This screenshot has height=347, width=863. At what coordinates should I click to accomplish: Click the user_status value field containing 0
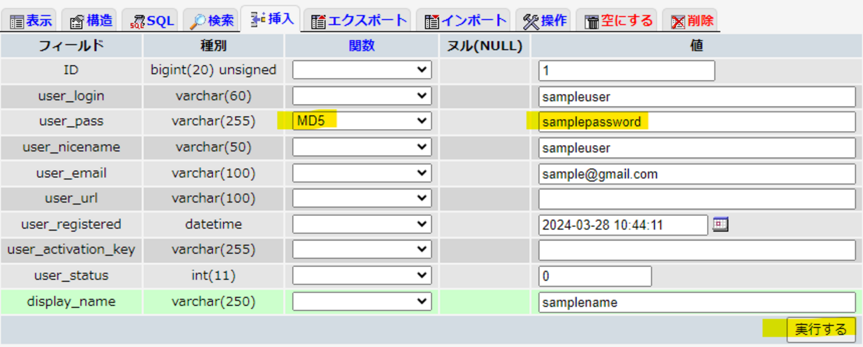[595, 276]
